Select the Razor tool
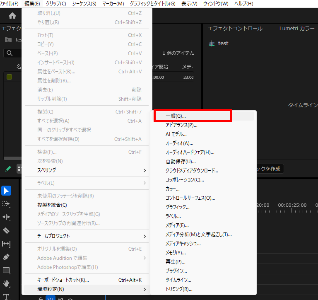318x300 pixels. 6,230
